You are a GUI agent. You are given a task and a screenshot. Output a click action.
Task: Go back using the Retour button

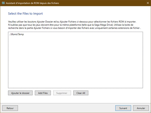10,108
